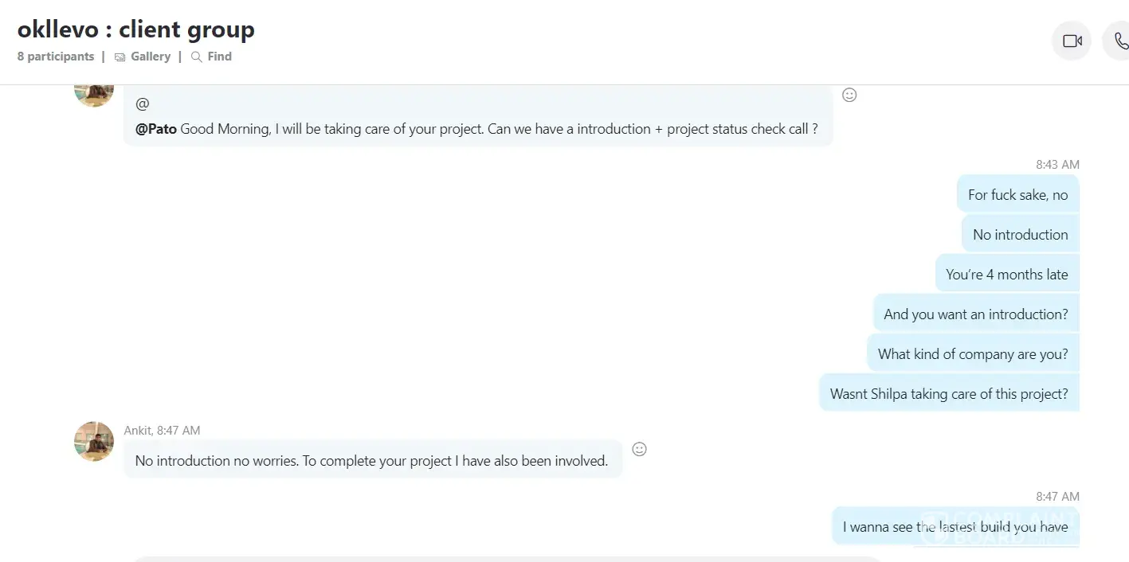The width and height of the screenshot is (1129, 562).
Task: Add reaction to Ankit's 'No introduction no worries' message
Action: point(639,449)
